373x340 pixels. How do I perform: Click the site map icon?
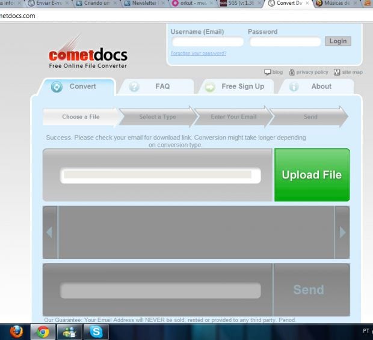tap(337, 72)
